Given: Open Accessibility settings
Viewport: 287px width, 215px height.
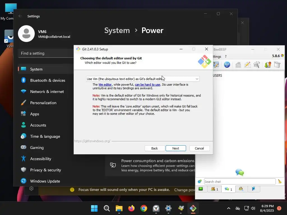Looking at the screenshot, I should coord(46,159).
